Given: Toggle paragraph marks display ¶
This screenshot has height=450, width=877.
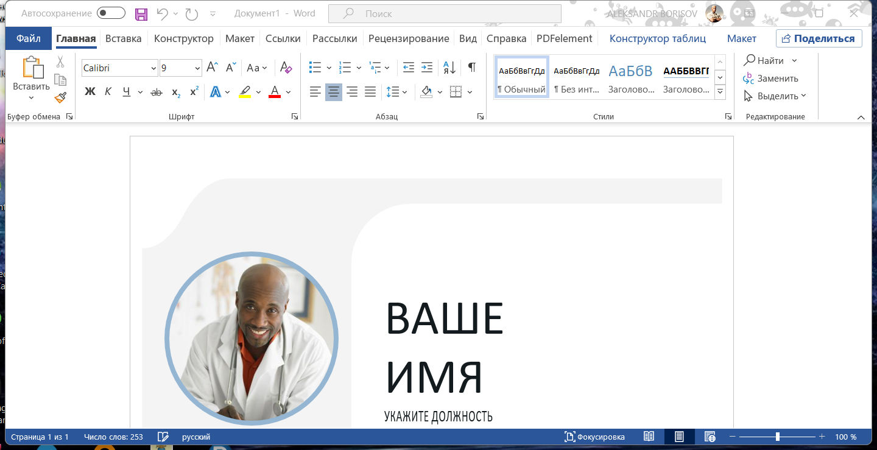Looking at the screenshot, I should [x=471, y=68].
